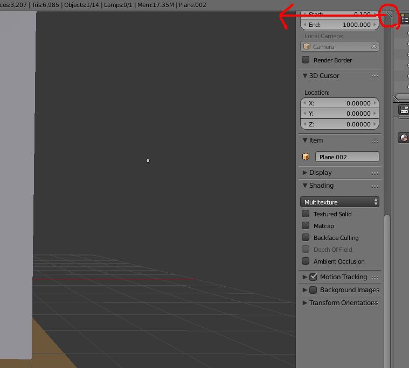
Task: Check the Background Images checkbox
Action: (313, 290)
